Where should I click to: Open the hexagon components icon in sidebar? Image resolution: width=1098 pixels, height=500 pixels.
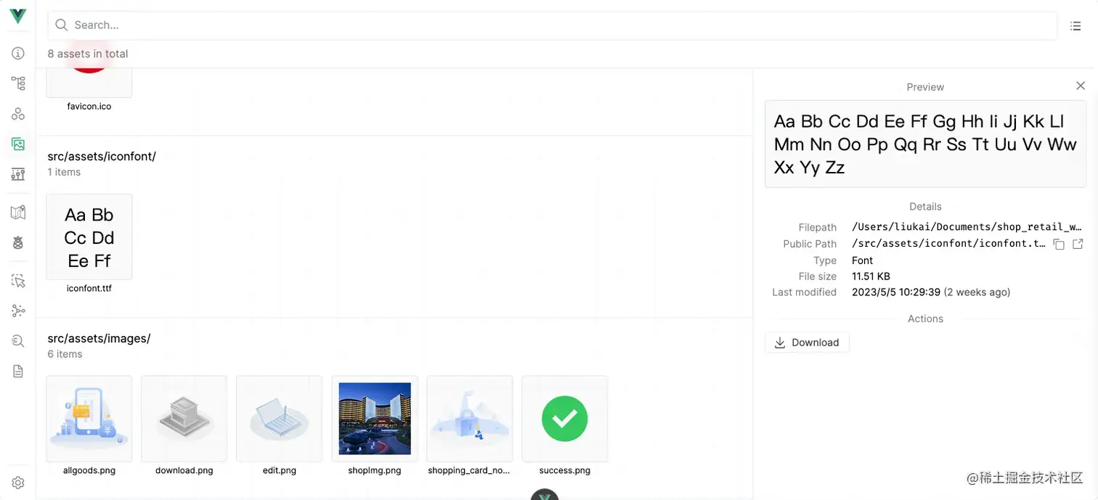click(x=18, y=114)
